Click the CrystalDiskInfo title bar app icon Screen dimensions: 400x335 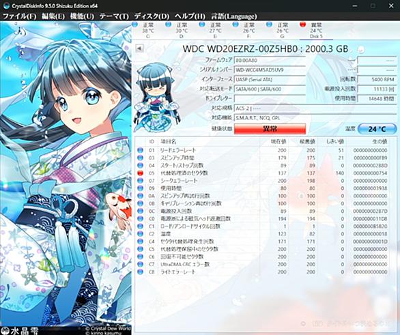click(x=6, y=5)
